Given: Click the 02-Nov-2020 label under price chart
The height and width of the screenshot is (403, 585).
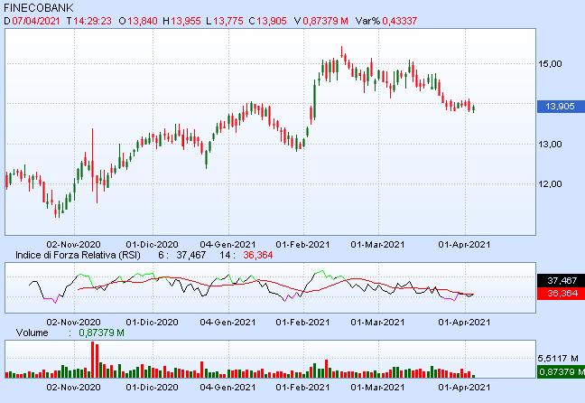Looking at the screenshot, I should 73,245.
